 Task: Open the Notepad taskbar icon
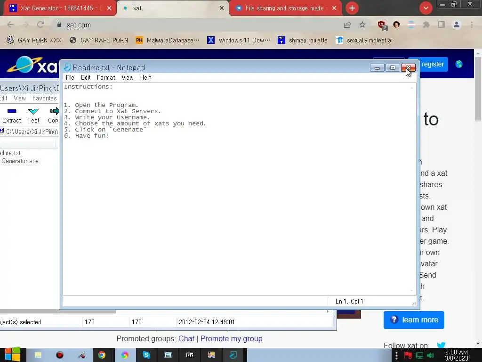click(x=233, y=355)
